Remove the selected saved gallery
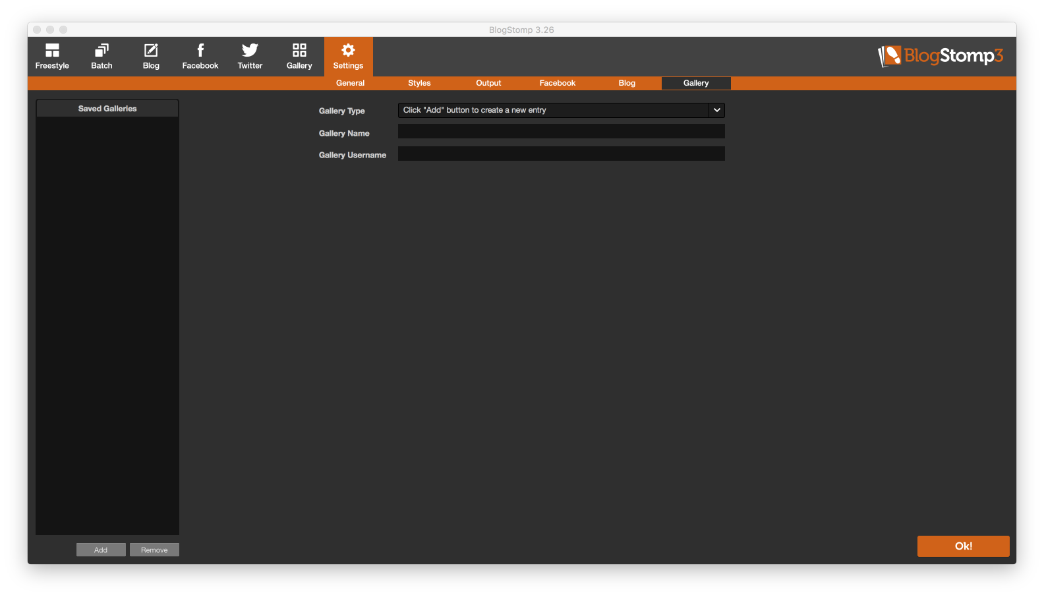The width and height of the screenshot is (1044, 597). pos(154,550)
